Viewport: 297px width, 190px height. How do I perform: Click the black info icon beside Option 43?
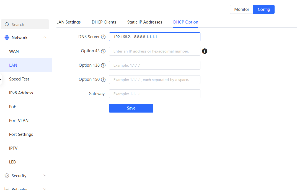tap(205, 51)
